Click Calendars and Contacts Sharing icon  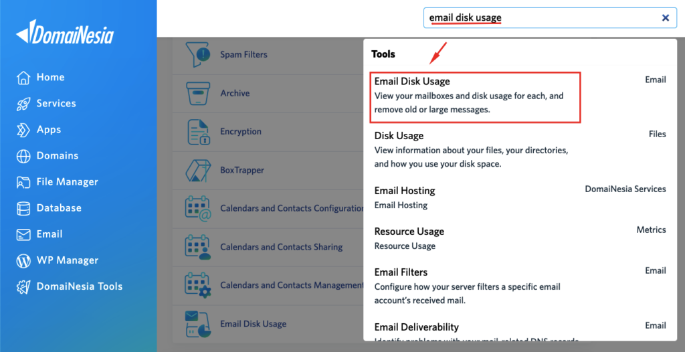tap(198, 247)
